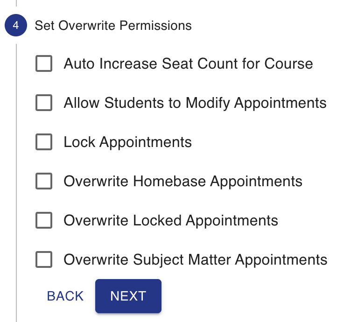Click the stepper connector line below the step circle

click(x=16, y=183)
